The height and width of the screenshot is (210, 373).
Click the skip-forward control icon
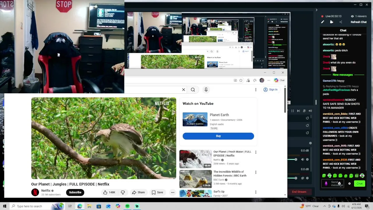coord(298,111)
